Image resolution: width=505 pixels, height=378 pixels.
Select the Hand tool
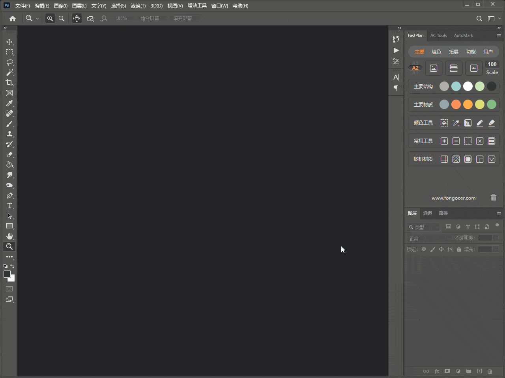pos(9,236)
